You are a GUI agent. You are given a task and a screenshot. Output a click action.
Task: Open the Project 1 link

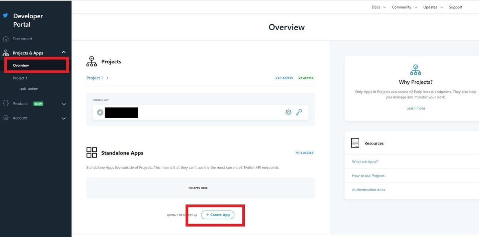tap(95, 78)
